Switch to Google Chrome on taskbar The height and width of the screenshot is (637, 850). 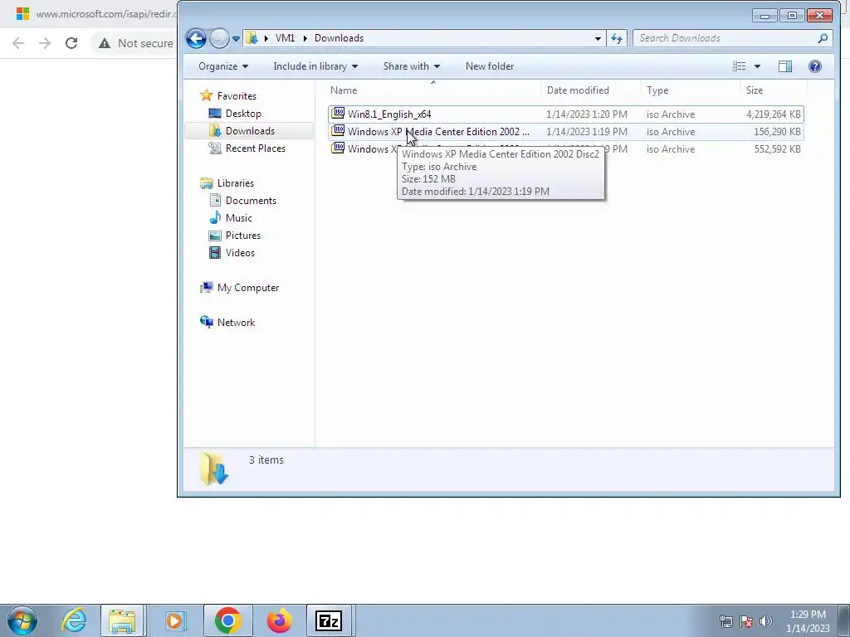tap(227, 620)
